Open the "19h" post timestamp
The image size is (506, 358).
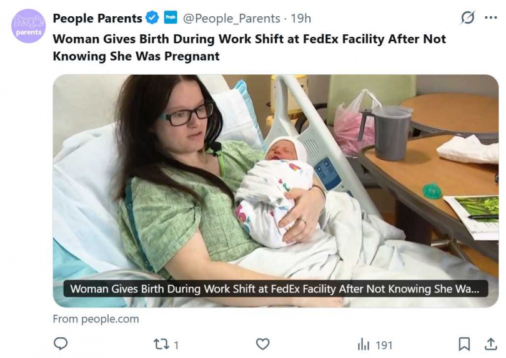300,19
